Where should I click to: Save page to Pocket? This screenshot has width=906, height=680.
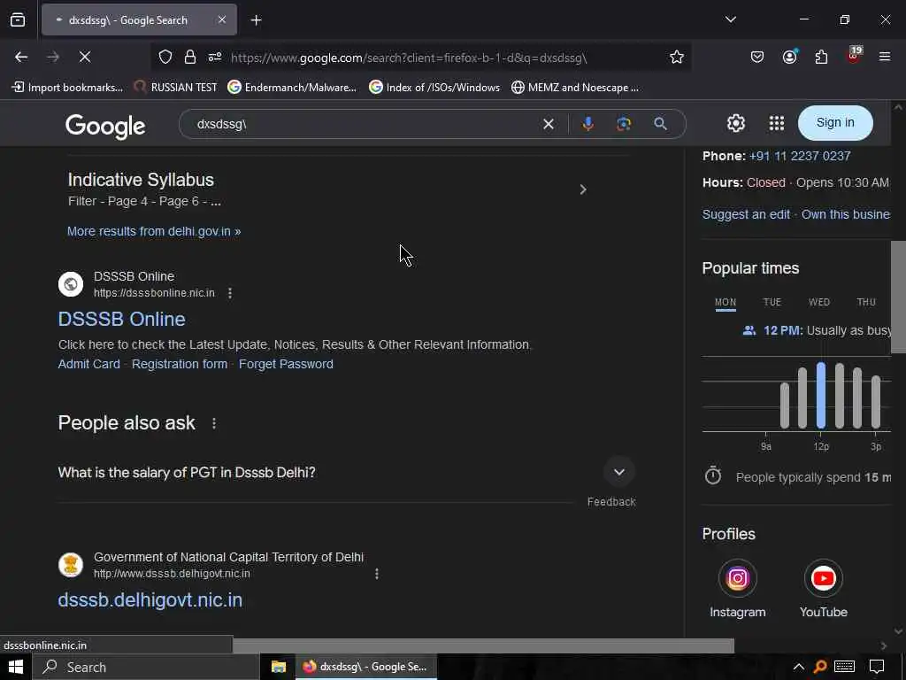757,57
